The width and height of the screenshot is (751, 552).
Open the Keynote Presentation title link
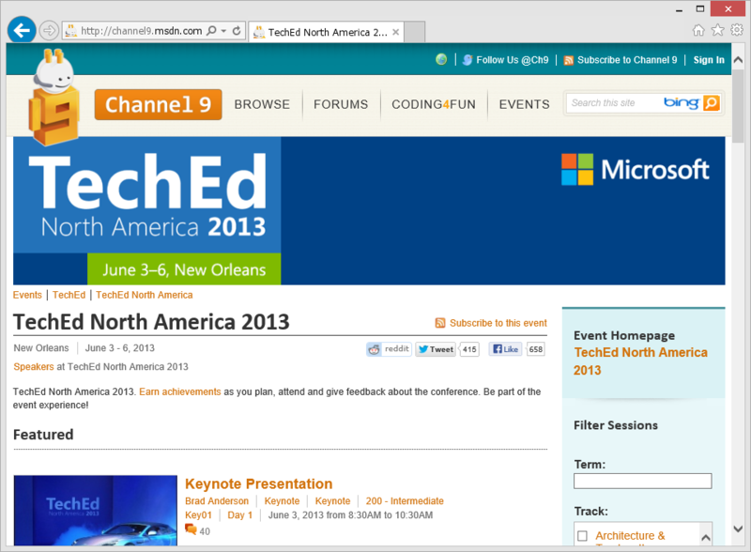259,483
